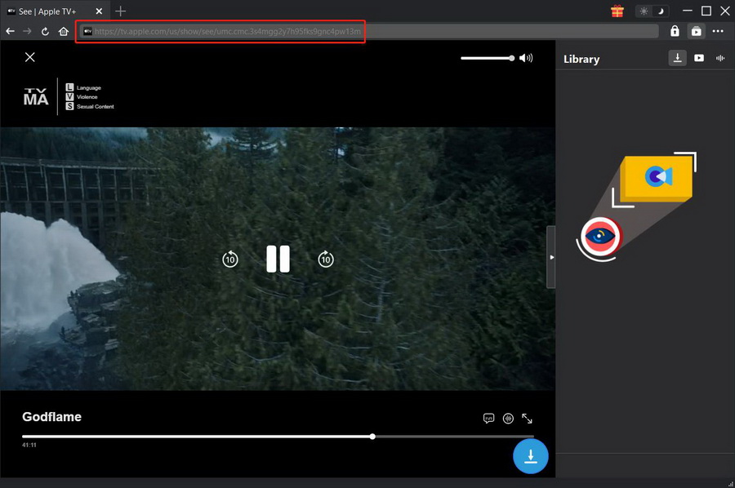Mute the player volume speaker icon
735x488 pixels.
point(526,58)
